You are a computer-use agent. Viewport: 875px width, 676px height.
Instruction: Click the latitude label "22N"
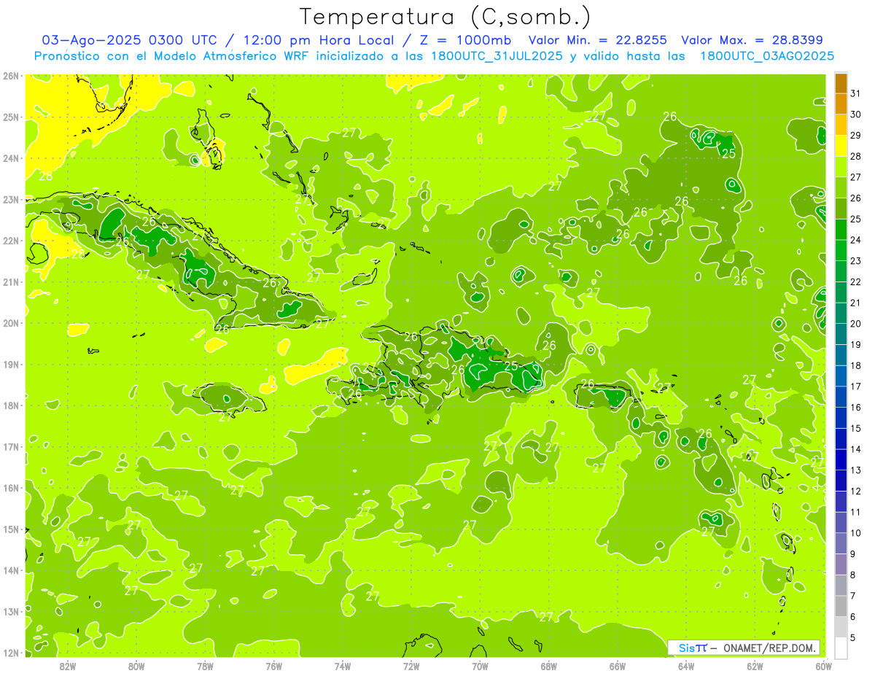pyautogui.click(x=11, y=241)
